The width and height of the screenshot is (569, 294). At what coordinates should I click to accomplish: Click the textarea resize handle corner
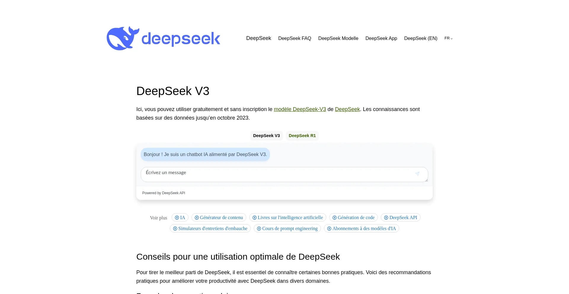(426, 180)
